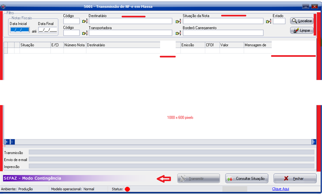Open the Clique Aqui link
Image resolution: width=322 pixels, height=194 pixels.
(x=281, y=189)
